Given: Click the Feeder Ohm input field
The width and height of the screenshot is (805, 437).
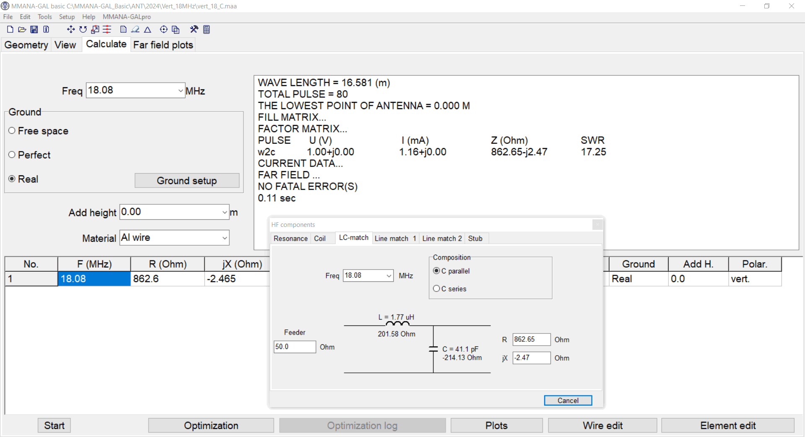Looking at the screenshot, I should coord(294,347).
